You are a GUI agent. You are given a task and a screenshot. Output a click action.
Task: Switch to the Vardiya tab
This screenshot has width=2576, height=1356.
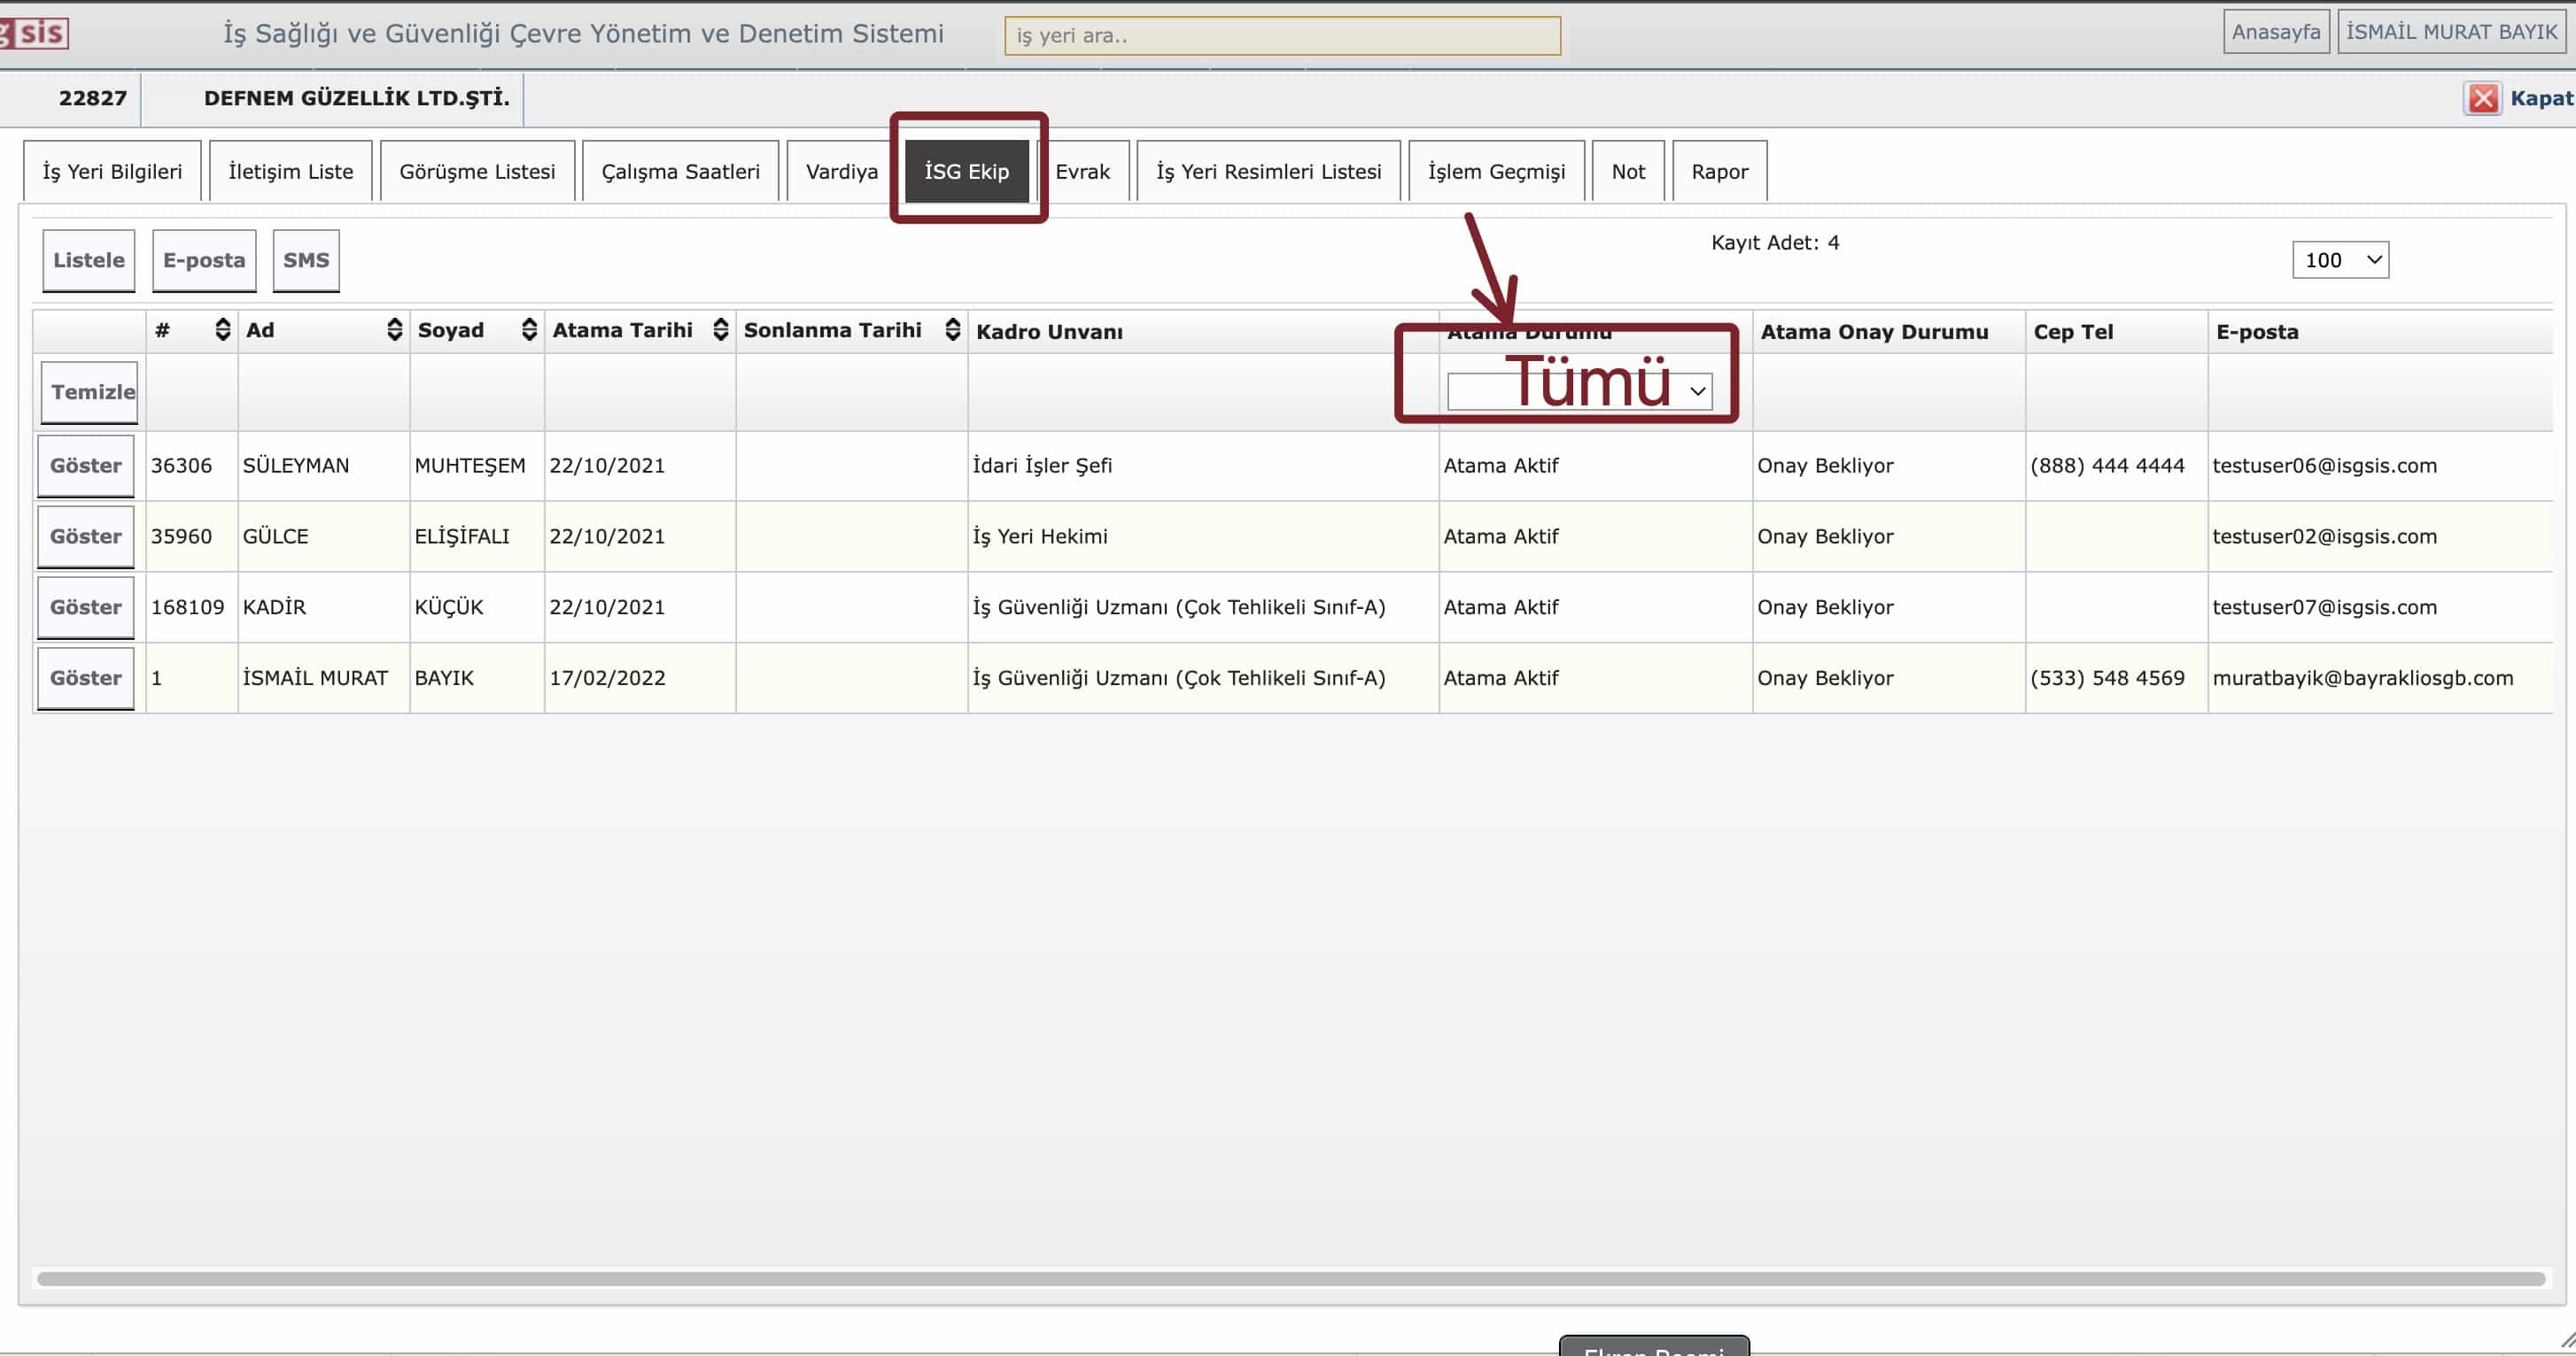[841, 172]
